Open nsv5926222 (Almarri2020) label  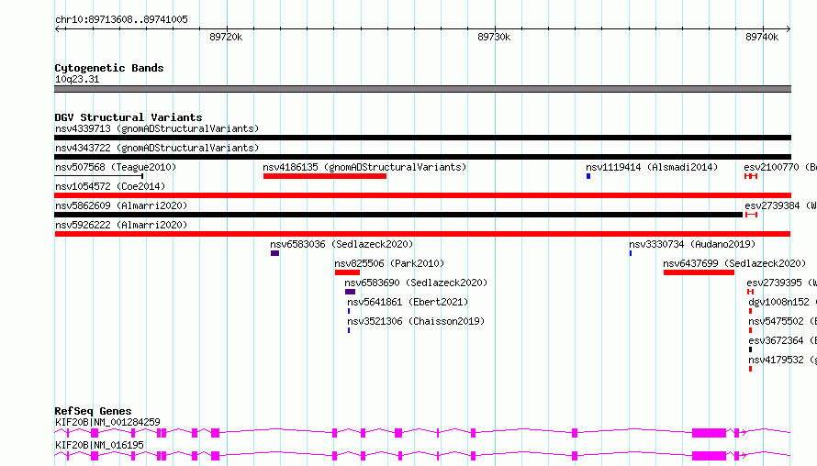(x=121, y=225)
